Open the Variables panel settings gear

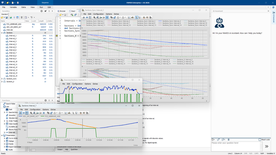(42, 11)
